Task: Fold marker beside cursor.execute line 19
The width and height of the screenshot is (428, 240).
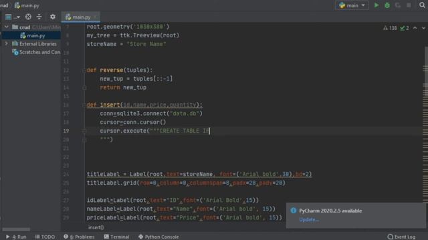Action: 84,131
